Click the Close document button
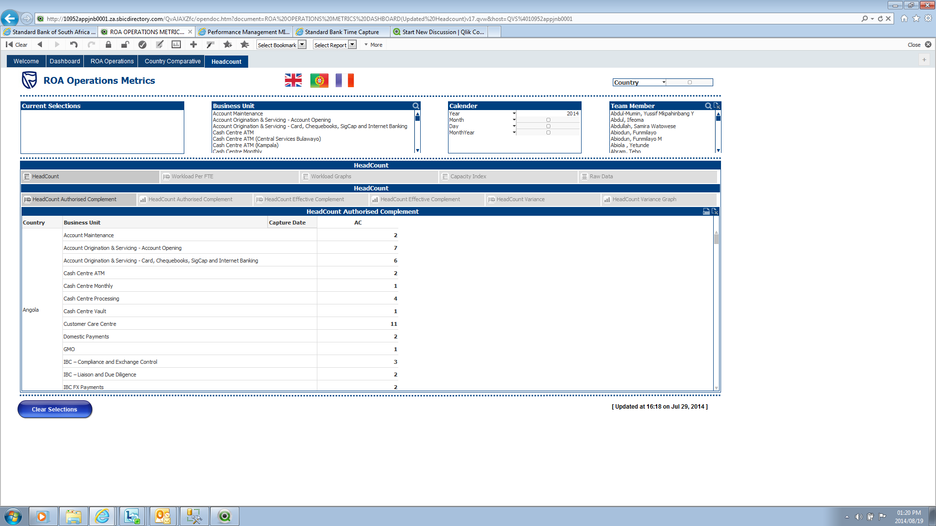 click(x=919, y=45)
